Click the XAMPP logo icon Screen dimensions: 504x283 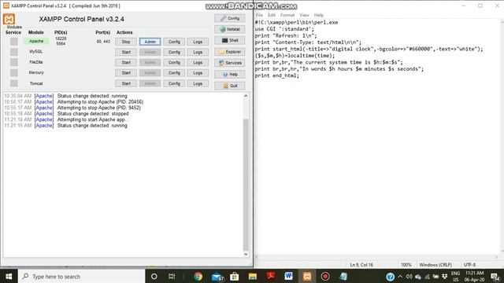coord(9,19)
